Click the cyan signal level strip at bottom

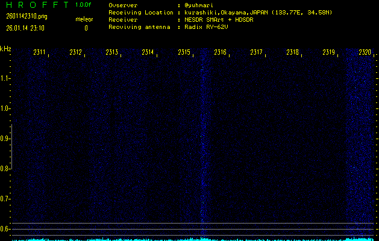(193, 239)
